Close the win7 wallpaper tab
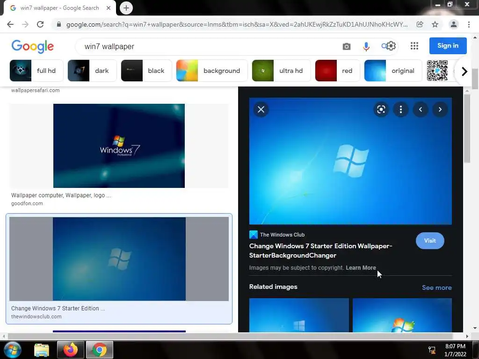 [109, 8]
